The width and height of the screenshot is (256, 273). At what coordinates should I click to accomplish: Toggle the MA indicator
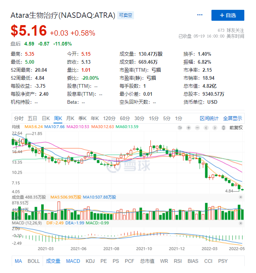(18, 261)
